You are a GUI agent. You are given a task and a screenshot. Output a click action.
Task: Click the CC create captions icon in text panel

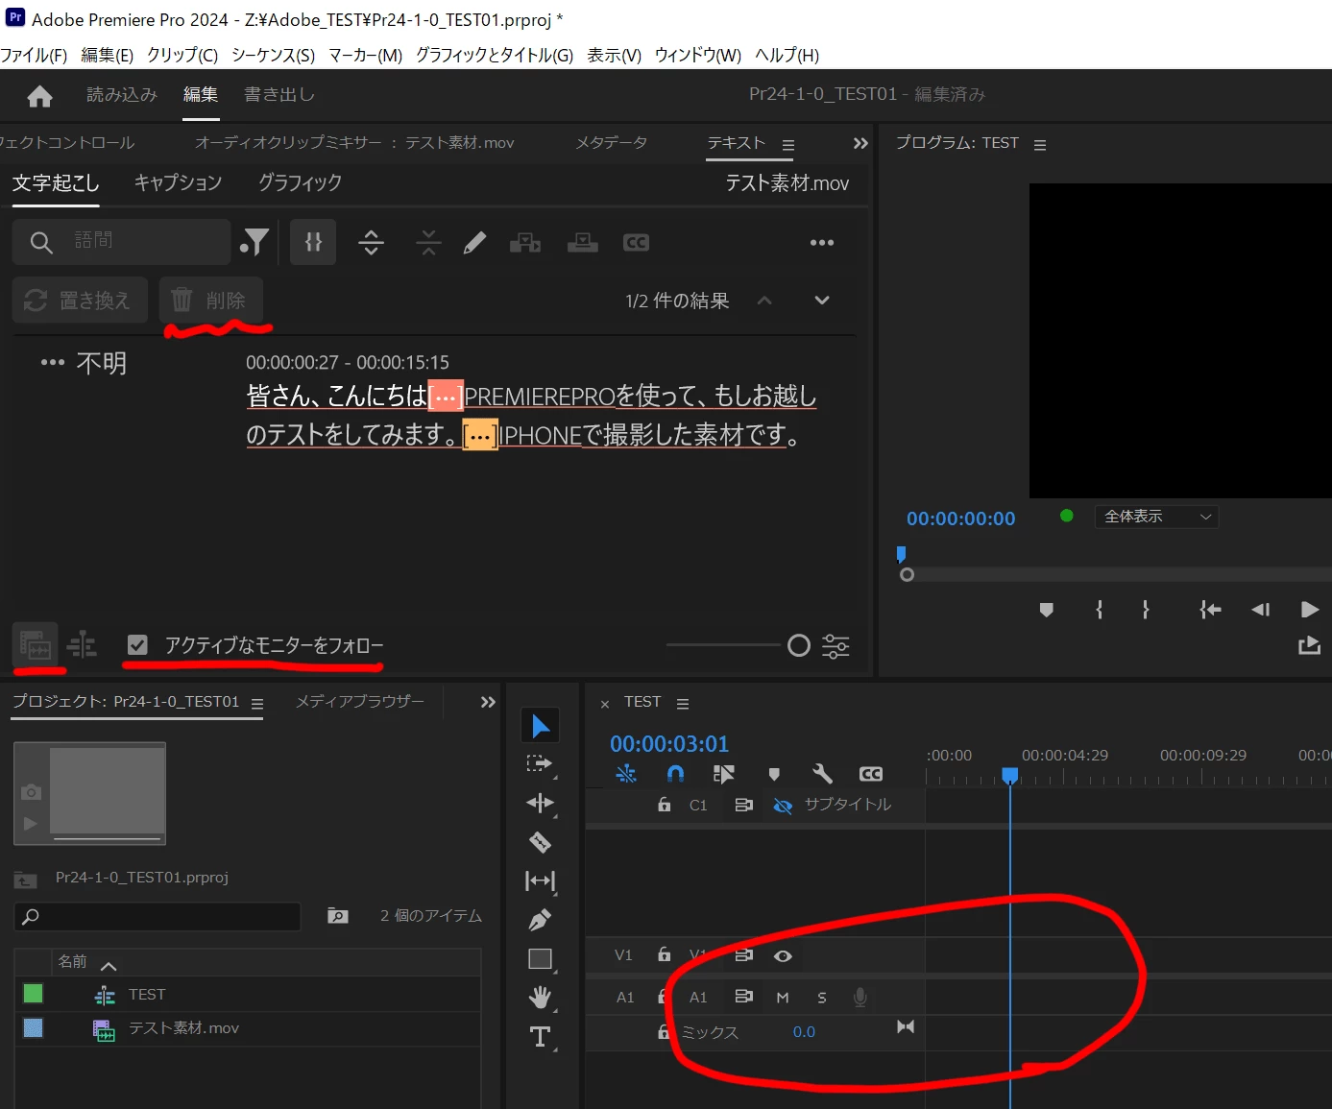(636, 243)
